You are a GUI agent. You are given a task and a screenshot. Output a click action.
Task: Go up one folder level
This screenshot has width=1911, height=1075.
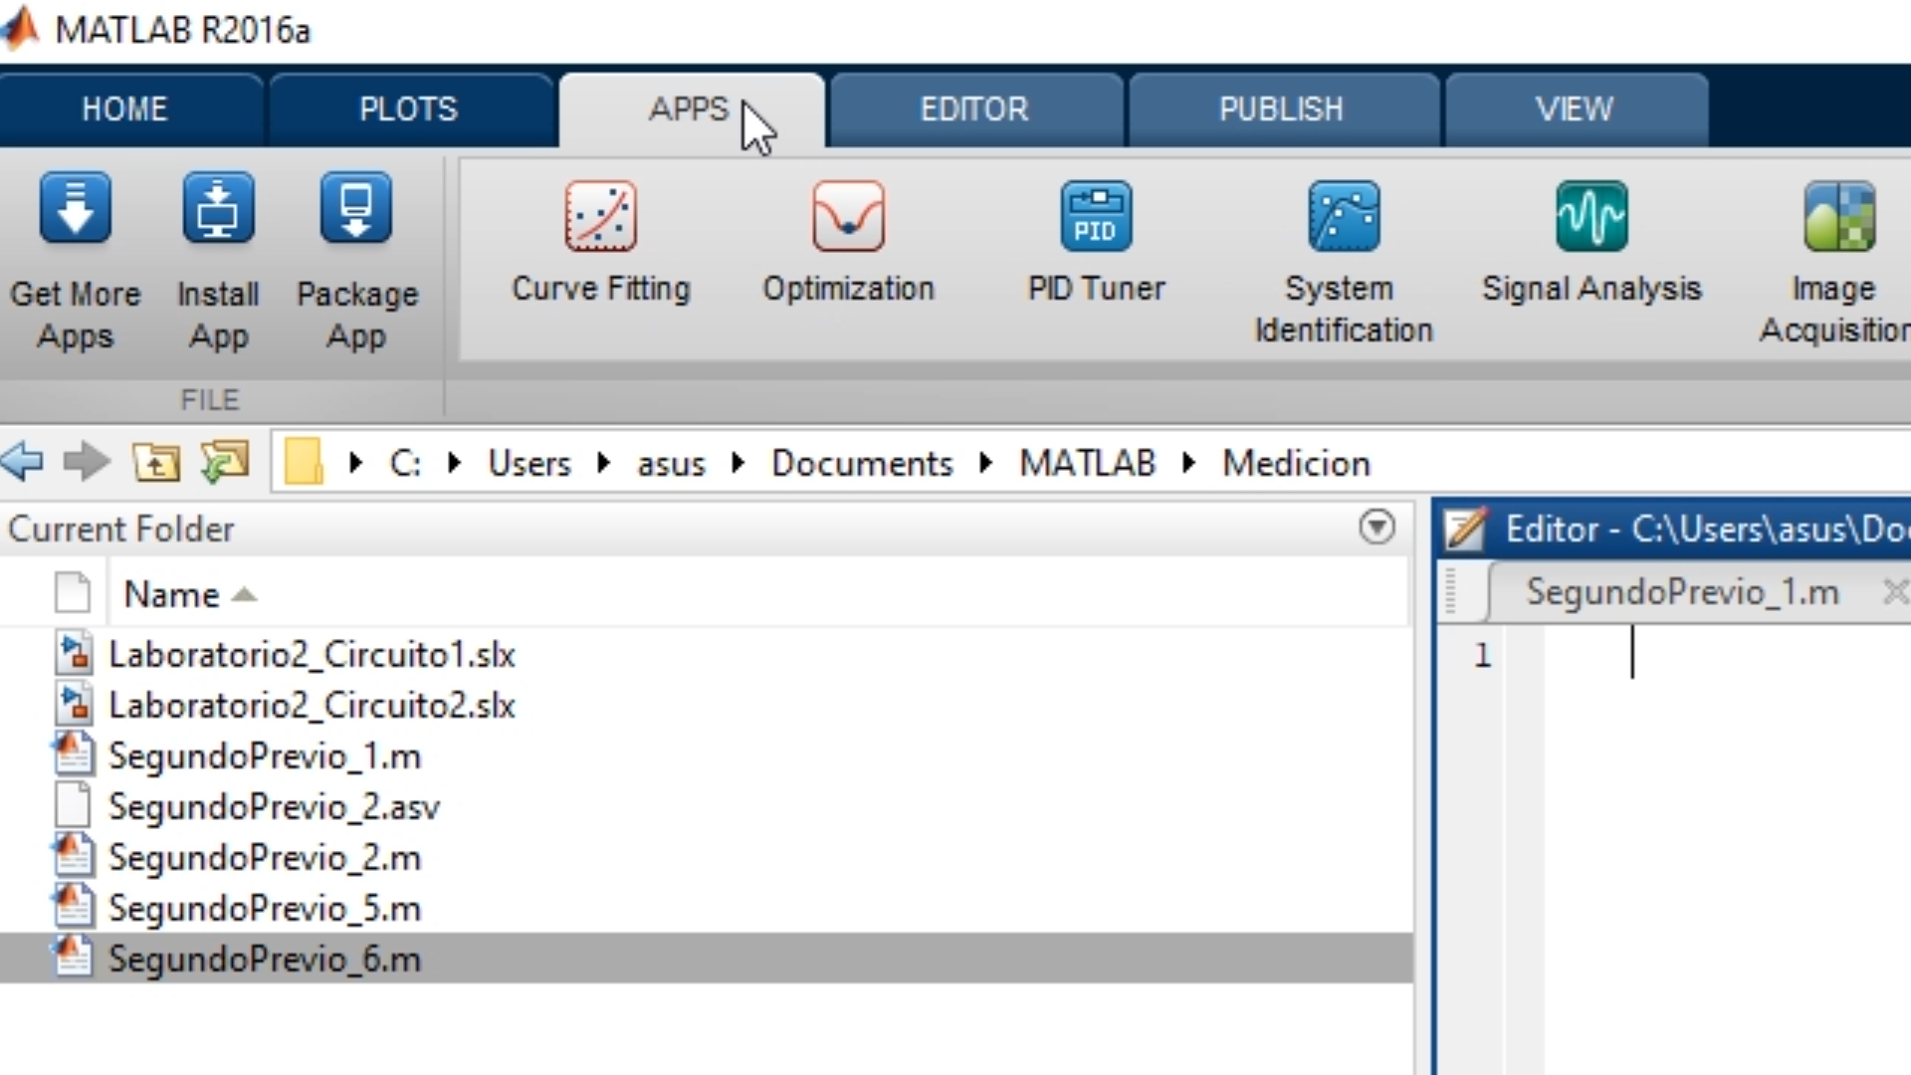pos(155,461)
